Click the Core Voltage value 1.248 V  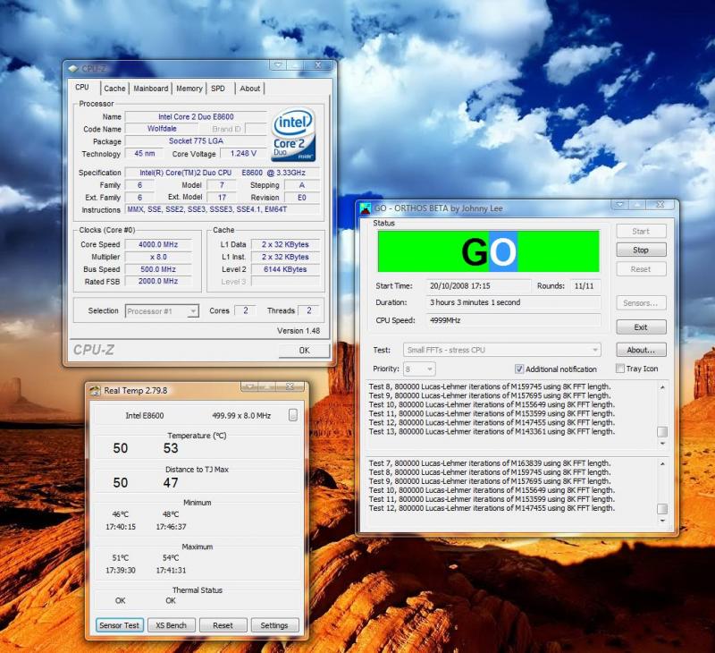point(243,154)
